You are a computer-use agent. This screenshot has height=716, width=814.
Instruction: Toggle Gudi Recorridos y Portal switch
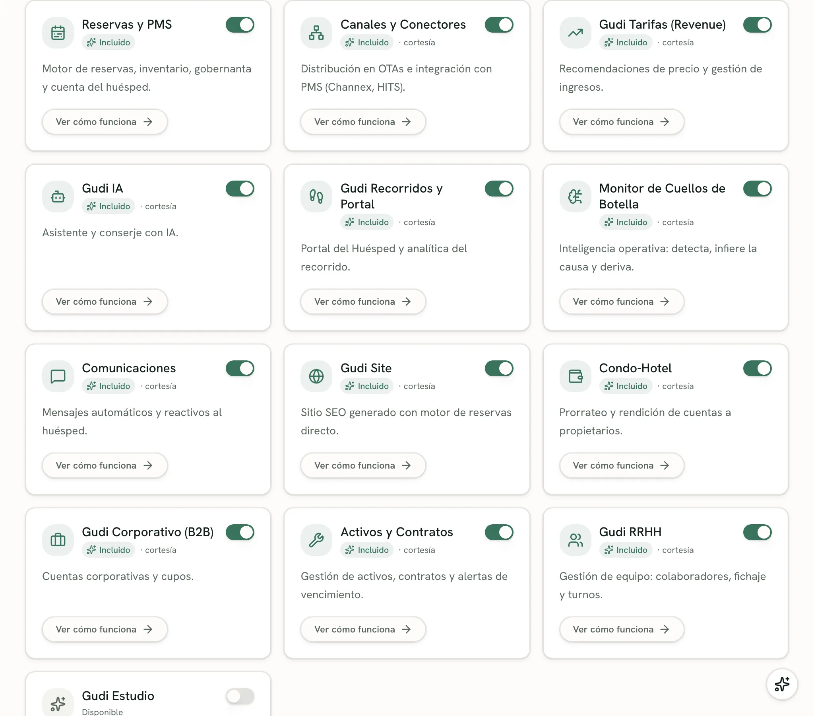coord(499,189)
